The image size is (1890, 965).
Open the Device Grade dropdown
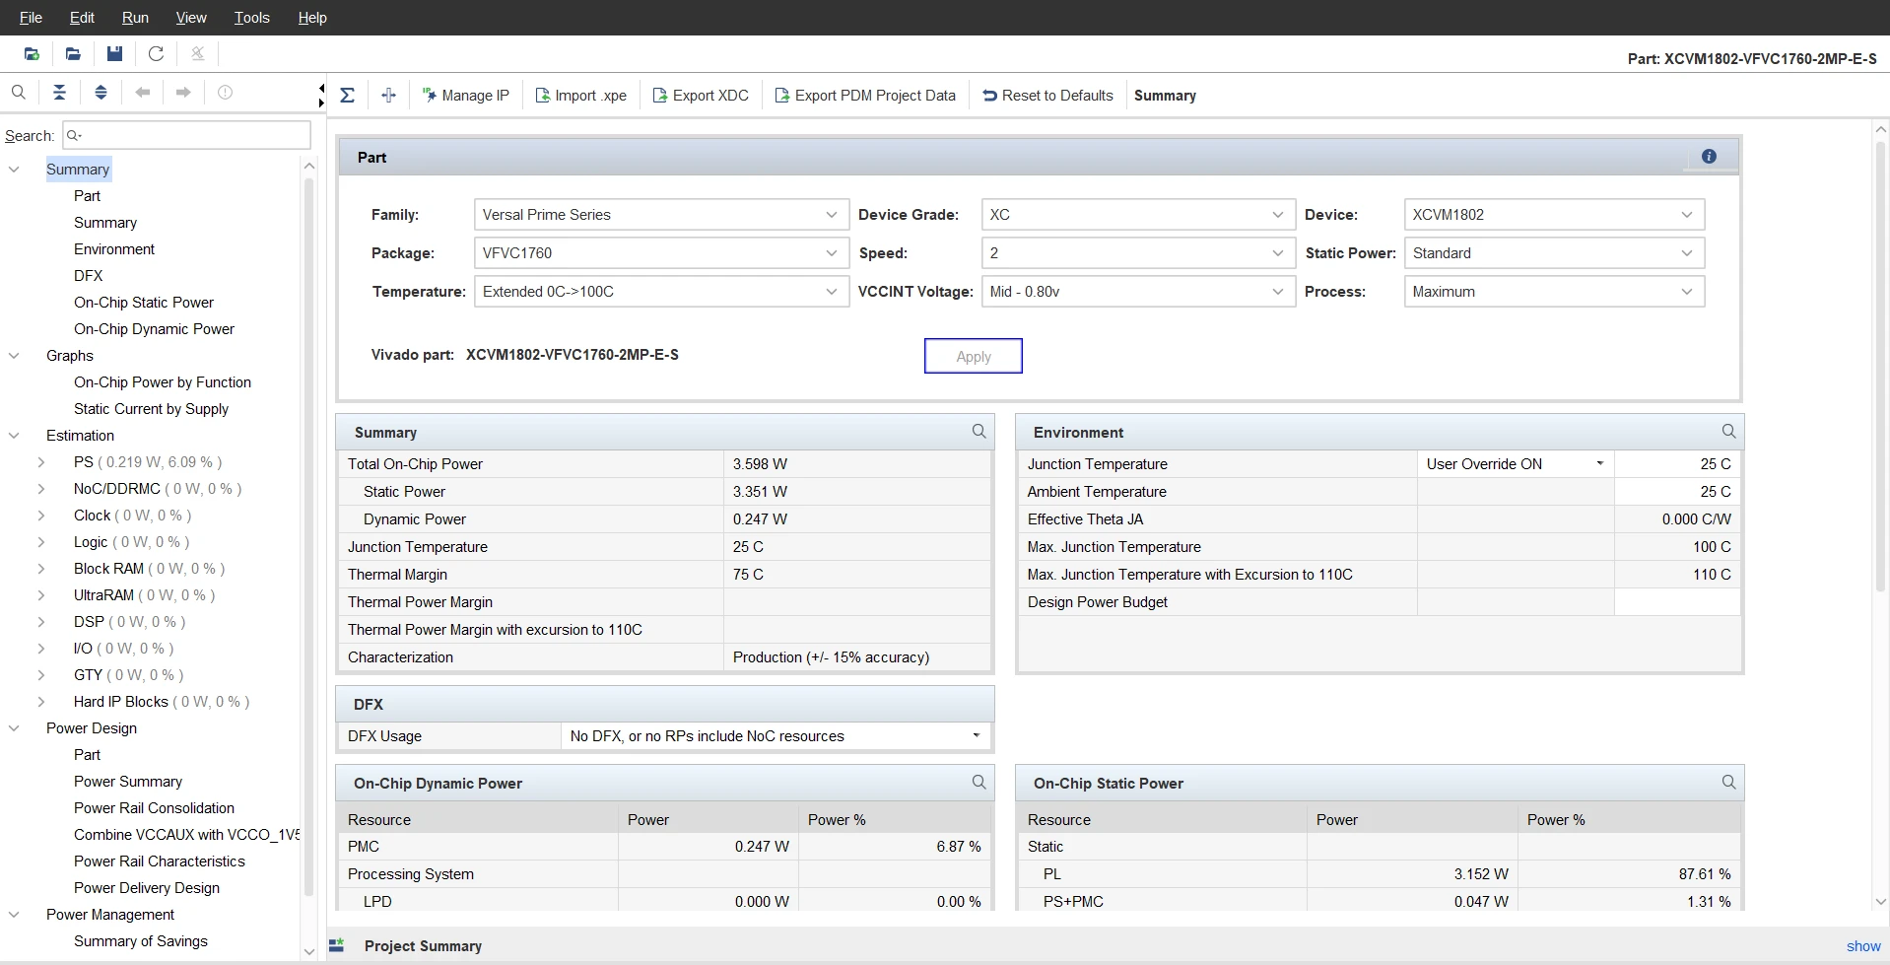coord(1138,215)
